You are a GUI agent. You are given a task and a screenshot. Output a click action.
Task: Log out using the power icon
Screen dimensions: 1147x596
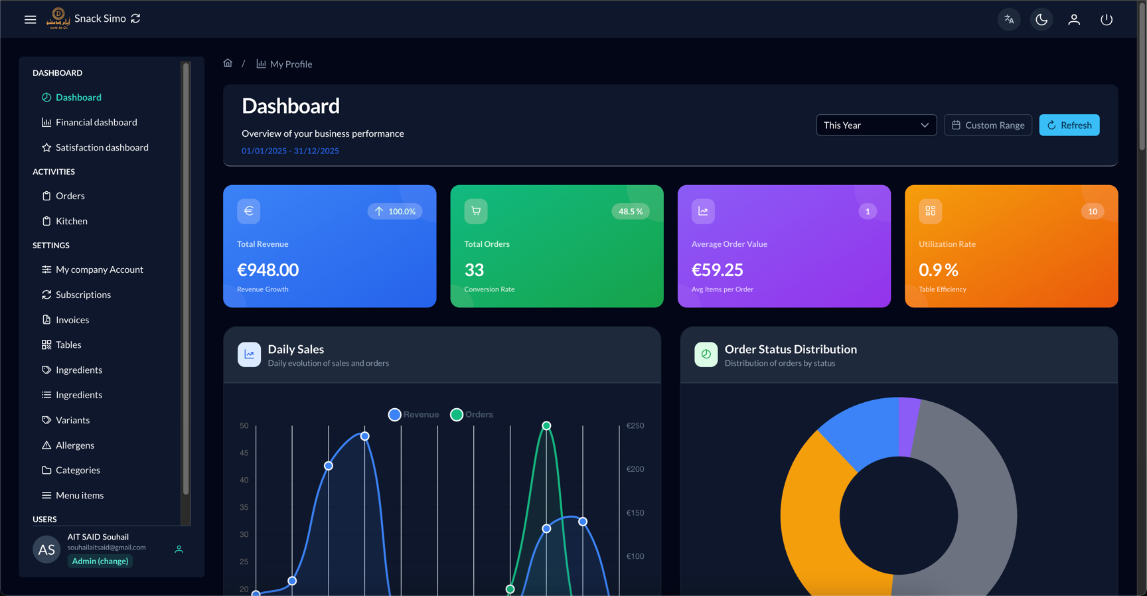click(x=1107, y=19)
